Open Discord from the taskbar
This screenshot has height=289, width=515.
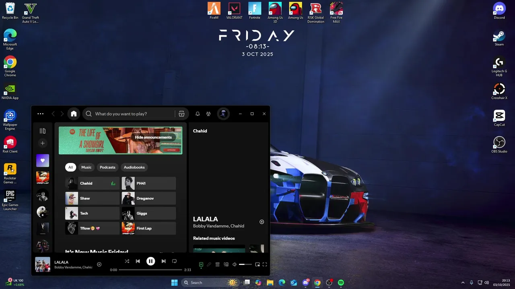point(305,283)
